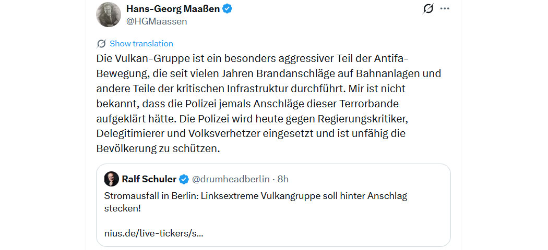Image resolution: width=548 pixels, height=250 pixels.
Task: Click the word 'stecken!' in the quoted post
Action: tap(123, 208)
